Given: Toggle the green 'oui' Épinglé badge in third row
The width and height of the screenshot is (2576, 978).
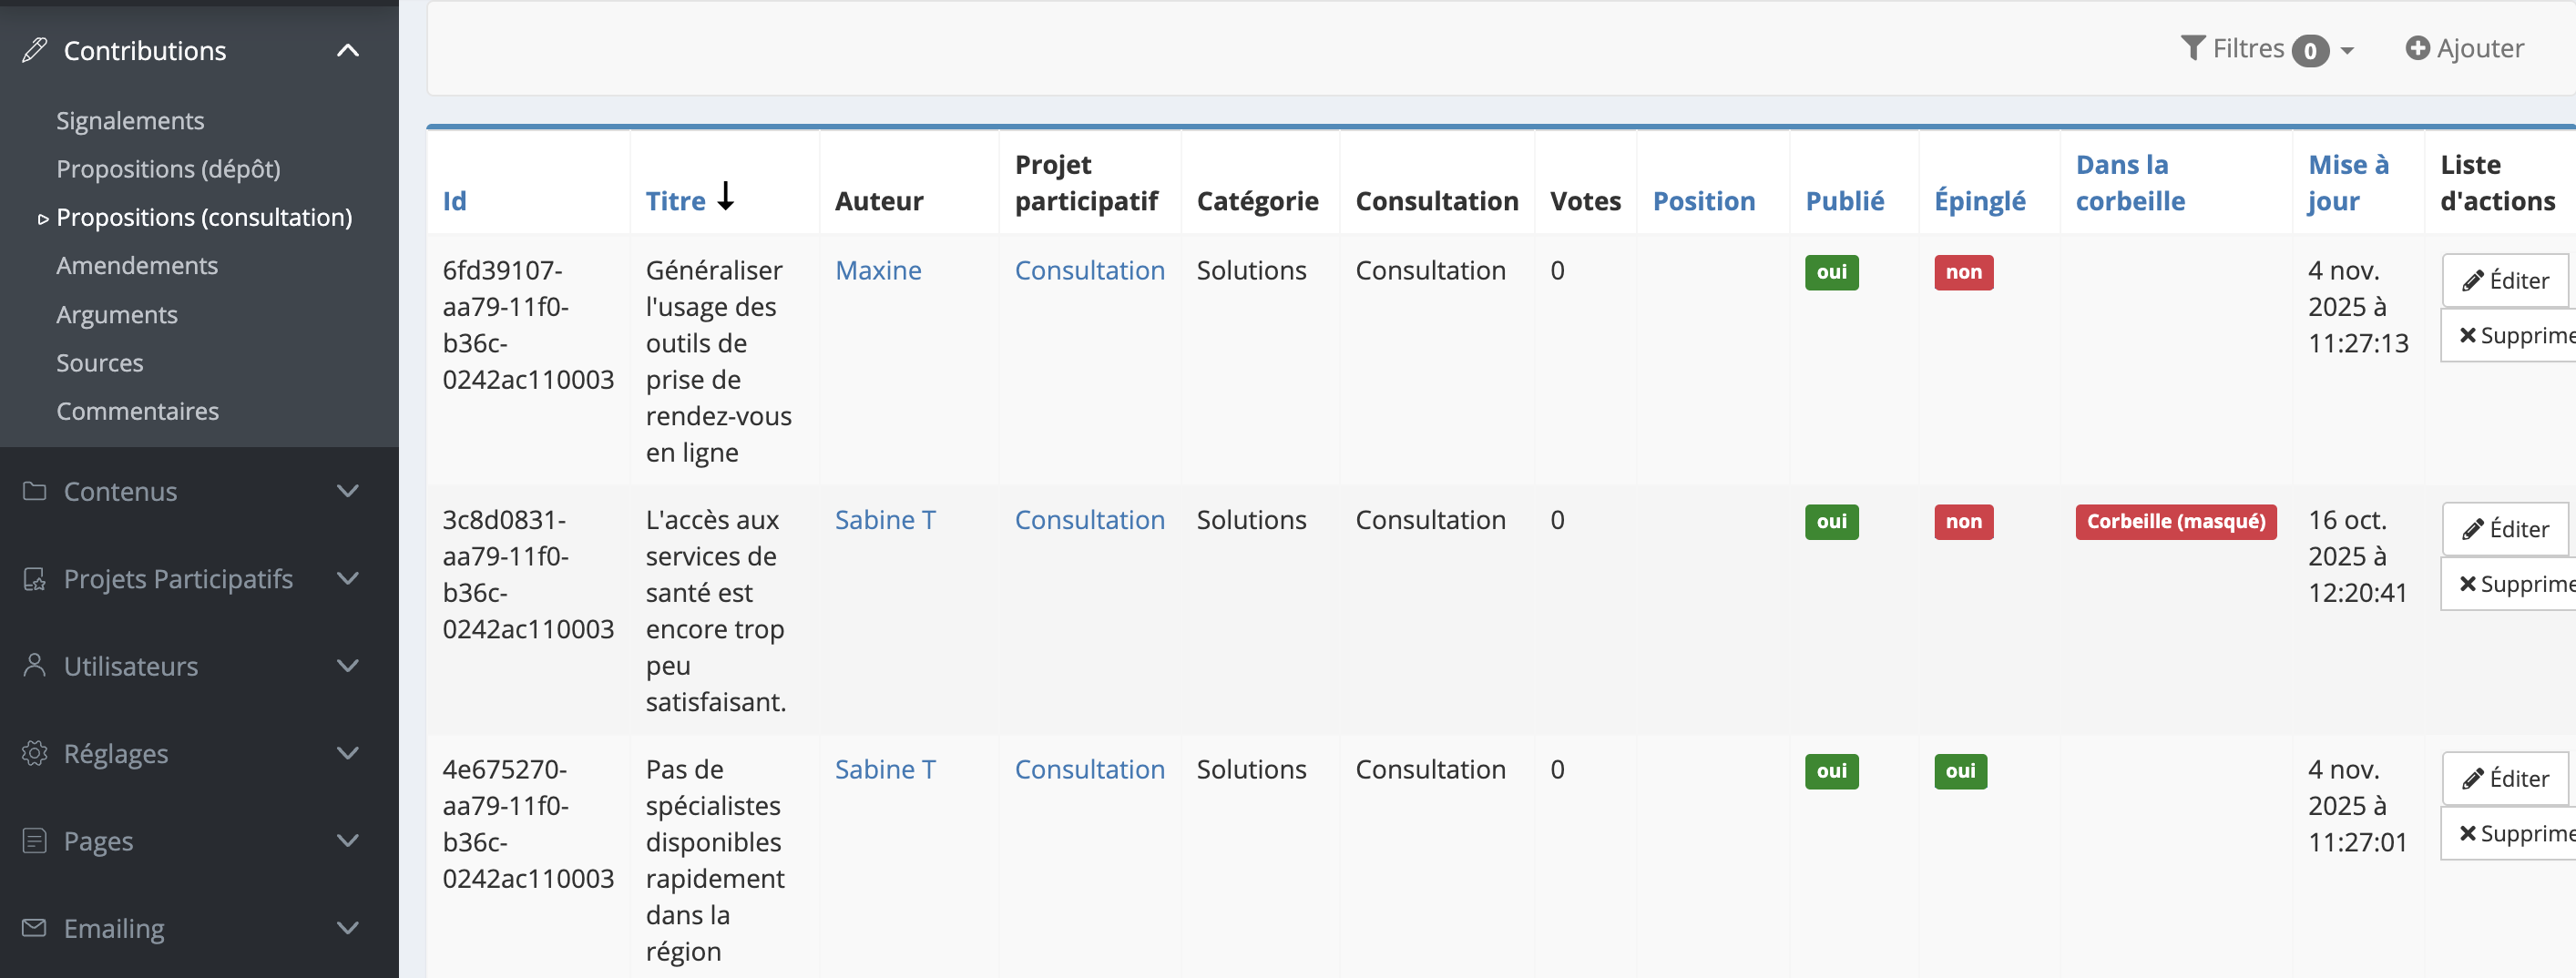Looking at the screenshot, I should pyautogui.click(x=1960, y=771).
